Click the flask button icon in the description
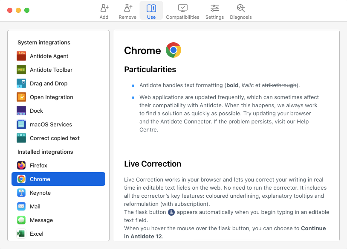The image size is (347, 249). [x=171, y=212]
